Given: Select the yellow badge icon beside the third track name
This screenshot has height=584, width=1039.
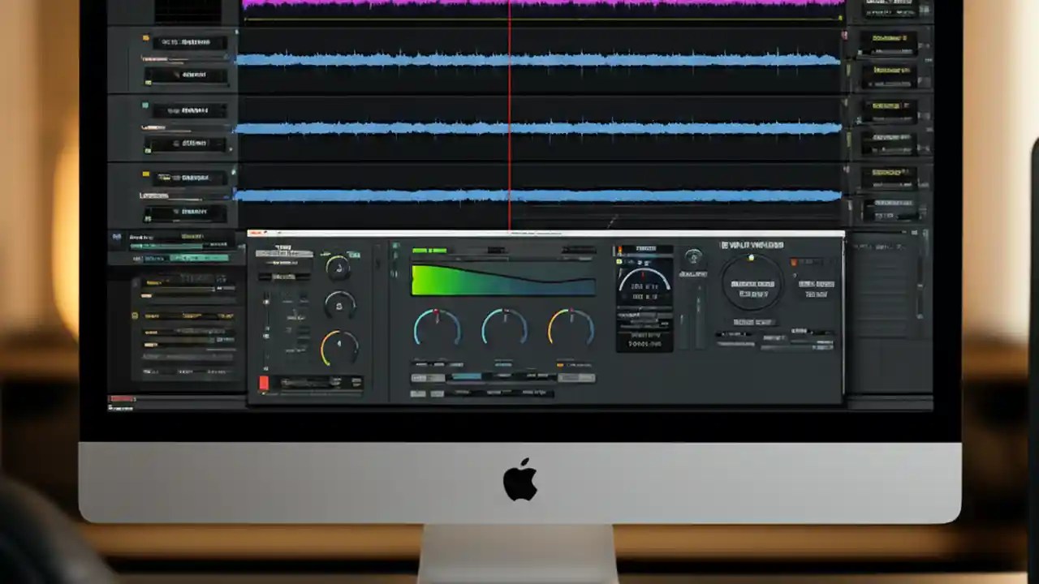Looking at the screenshot, I should 146,173.
